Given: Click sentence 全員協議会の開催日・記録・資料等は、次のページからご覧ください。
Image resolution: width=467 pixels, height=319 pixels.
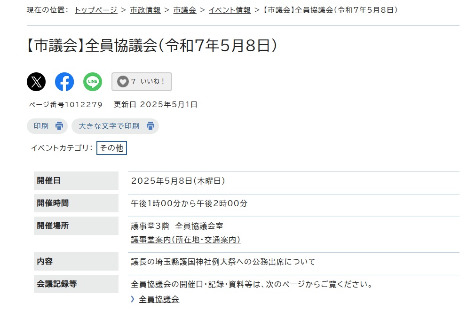Looking at the screenshot, I should click(252, 285).
